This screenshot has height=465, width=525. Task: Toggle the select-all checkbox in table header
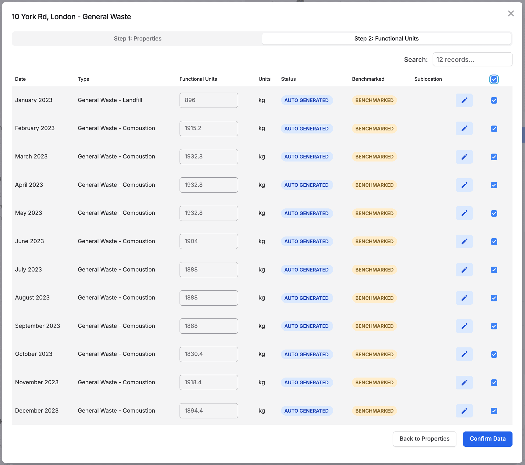click(x=494, y=79)
